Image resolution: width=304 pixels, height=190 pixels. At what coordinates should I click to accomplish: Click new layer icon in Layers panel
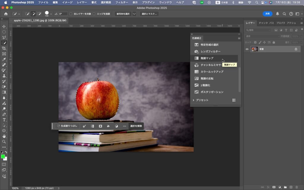291,187
